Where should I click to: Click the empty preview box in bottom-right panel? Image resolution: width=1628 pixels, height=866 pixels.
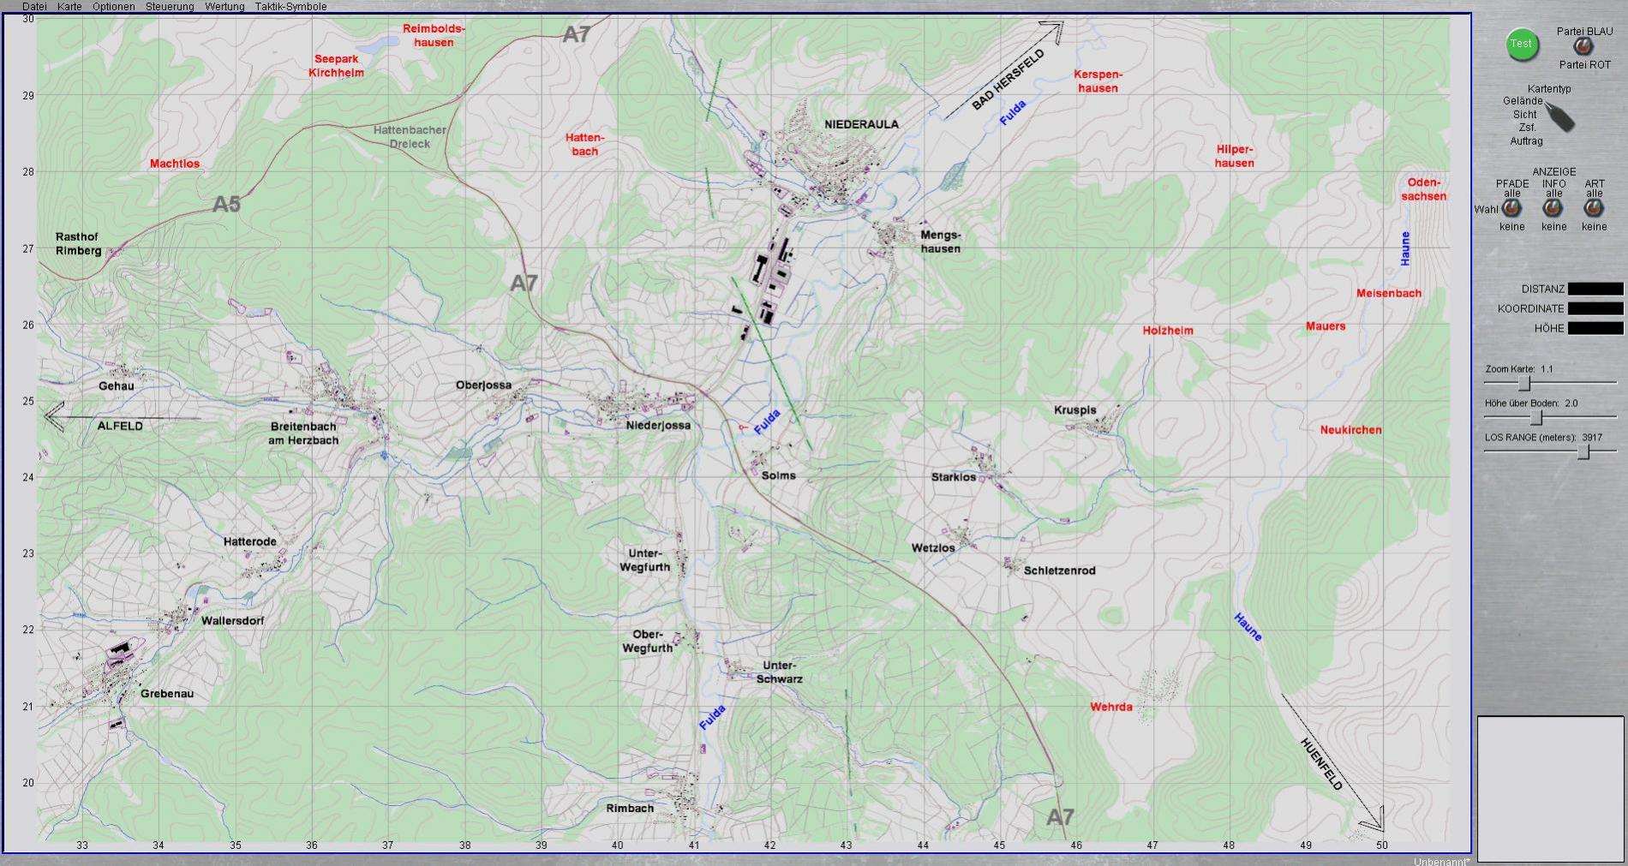coord(1550,788)
